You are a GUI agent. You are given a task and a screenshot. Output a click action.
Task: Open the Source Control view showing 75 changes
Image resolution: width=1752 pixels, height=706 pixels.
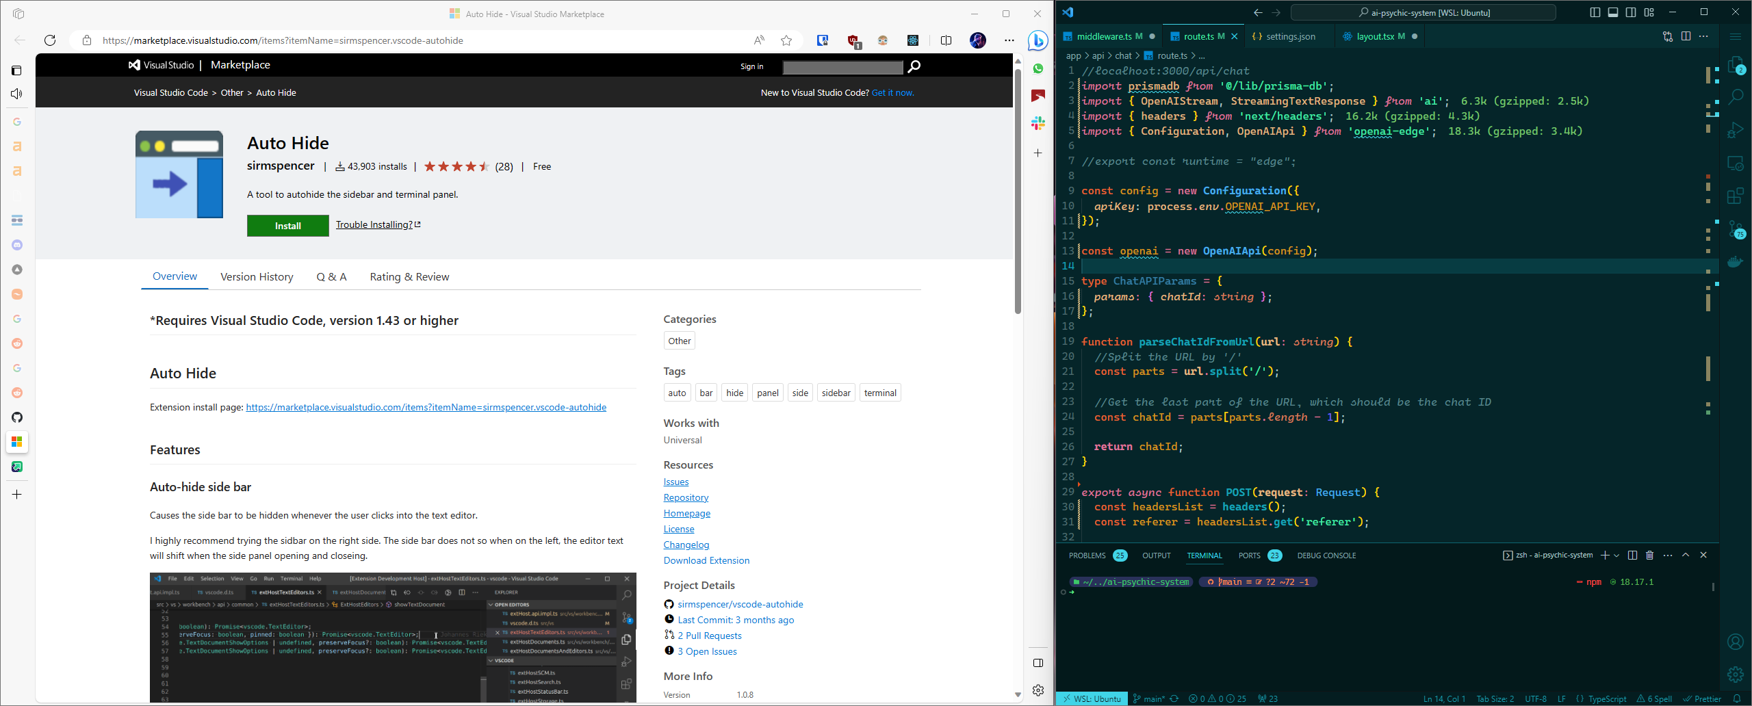[1737, 228]
